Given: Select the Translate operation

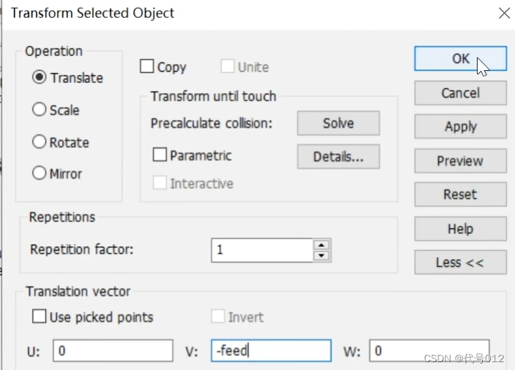Looking at the screenshot, I should point(39,78).
